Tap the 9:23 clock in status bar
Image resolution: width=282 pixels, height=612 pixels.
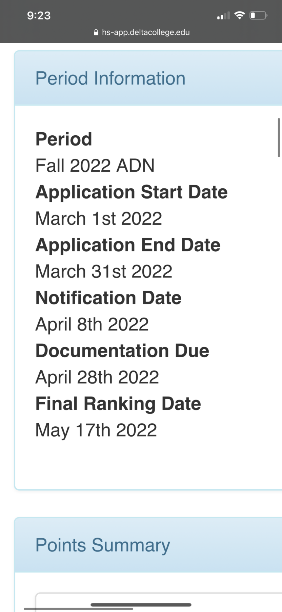click(39, 15)
